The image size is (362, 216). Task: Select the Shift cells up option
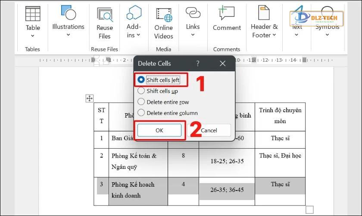[x=158, y=91]
